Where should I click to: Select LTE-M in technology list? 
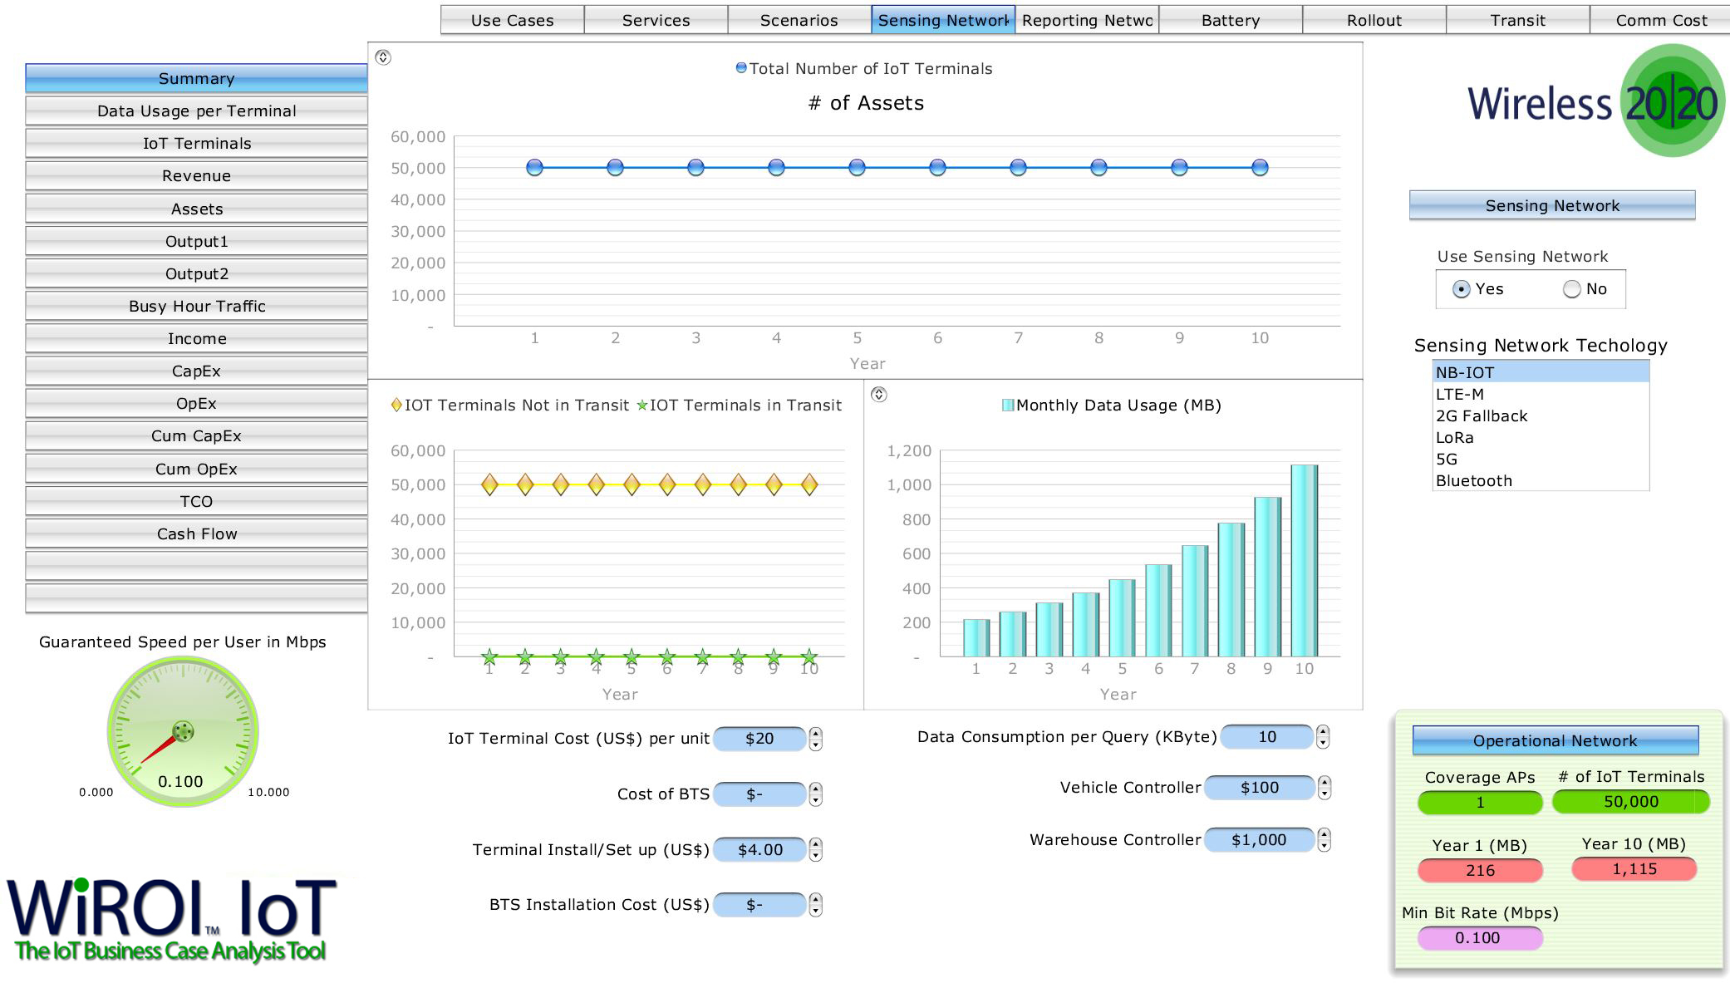1541,394
